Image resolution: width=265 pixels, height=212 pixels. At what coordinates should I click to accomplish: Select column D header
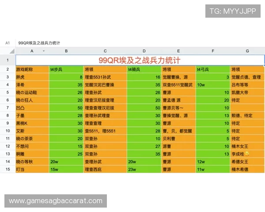(144, 51)
